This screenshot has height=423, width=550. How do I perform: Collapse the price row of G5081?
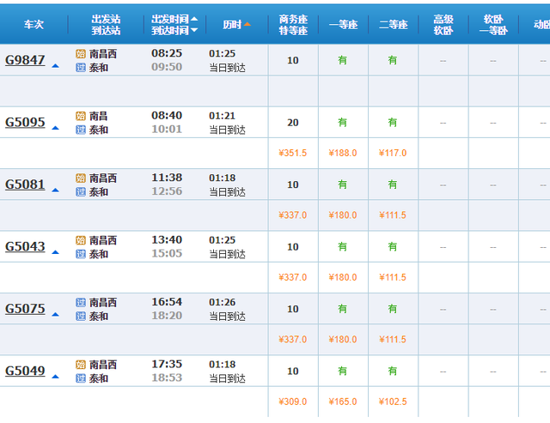tap(55, 190)
